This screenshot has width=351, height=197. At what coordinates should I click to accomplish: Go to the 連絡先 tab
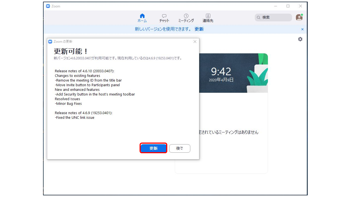click(208, 18)
